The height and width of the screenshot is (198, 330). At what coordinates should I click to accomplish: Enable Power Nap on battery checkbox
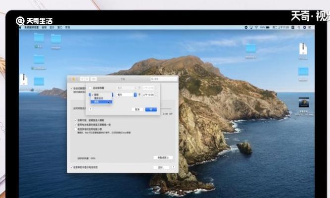click(76, 129)
